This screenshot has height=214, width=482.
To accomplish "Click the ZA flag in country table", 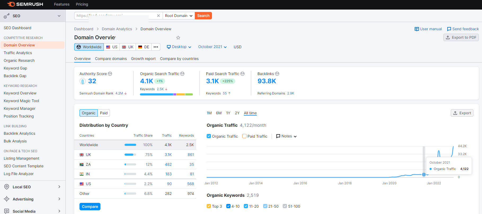I will pyautogui.click(x=82, y=164).
